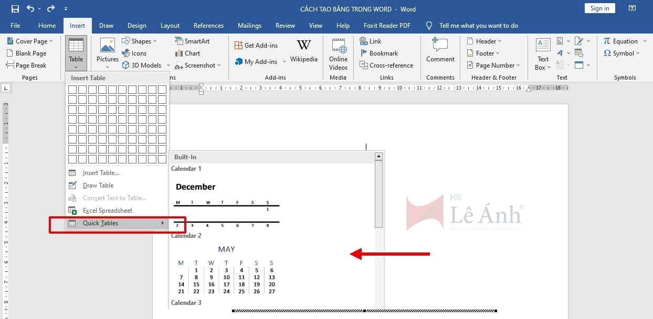Insert a new Comment
The width and height of the screenshot is (653, 319).
pyautogui.click(x=440, y=51)
